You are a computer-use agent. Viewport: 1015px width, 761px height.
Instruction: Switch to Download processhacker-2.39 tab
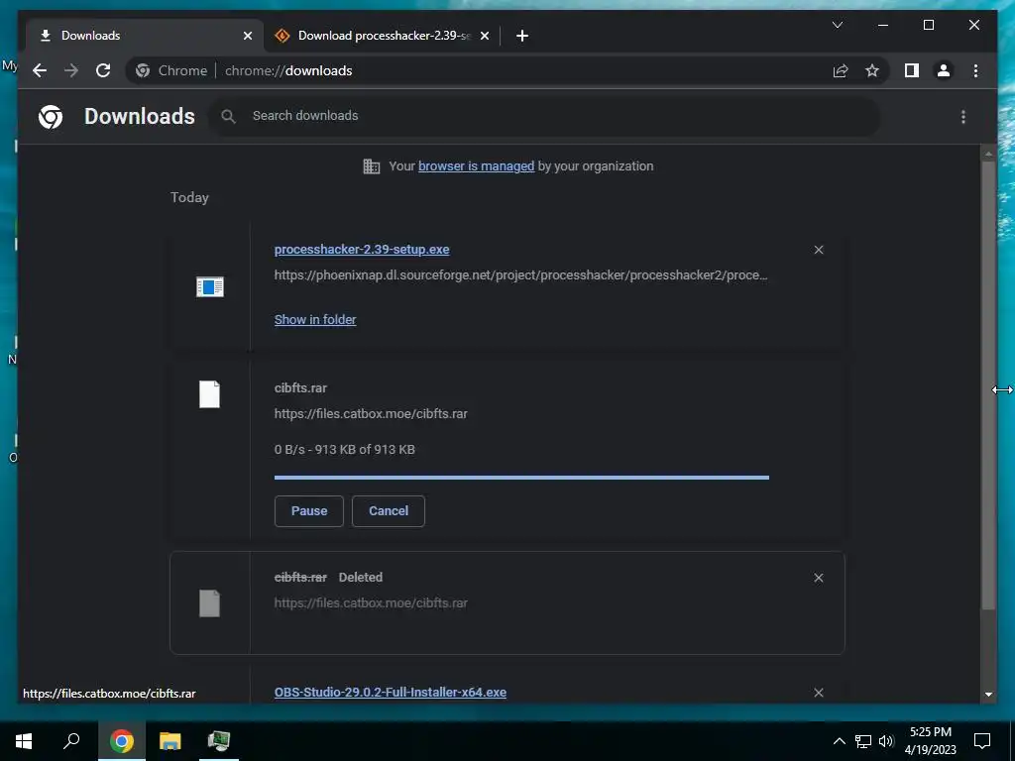click(x=382, y=36)
